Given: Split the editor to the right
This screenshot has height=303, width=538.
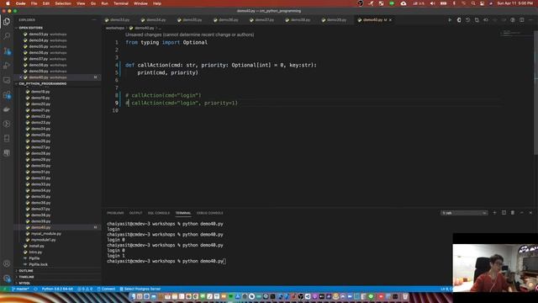Looking at the screenshot, I should tap(521, 20).
